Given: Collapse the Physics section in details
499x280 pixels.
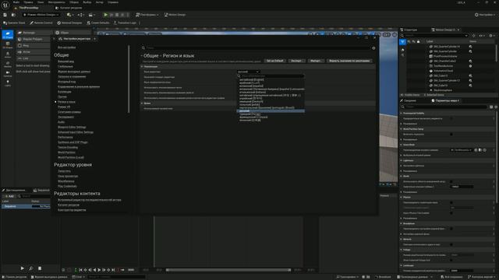Looking at the screenshot, I should click(x=401, y=197).
